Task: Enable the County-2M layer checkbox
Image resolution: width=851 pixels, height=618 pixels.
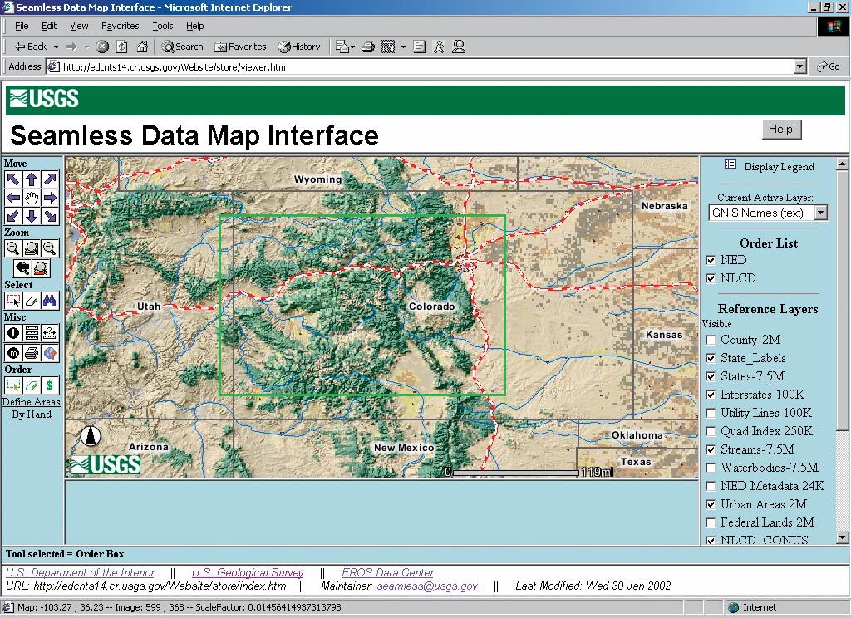Action: (711, 340)
